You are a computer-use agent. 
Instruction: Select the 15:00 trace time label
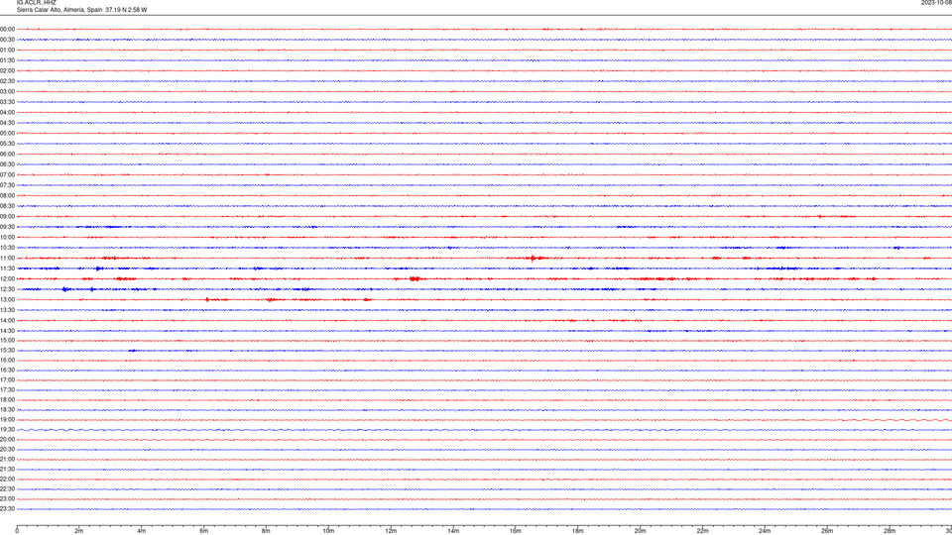7,341
